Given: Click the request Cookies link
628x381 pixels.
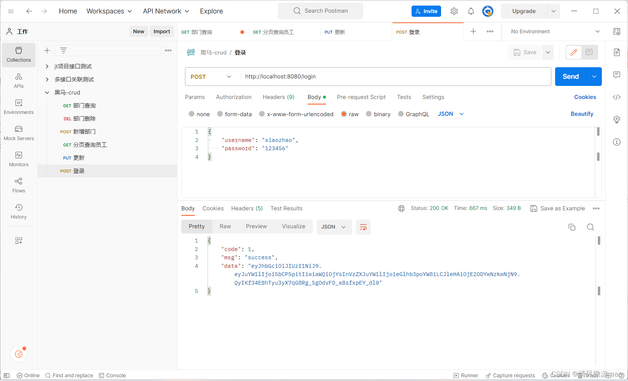Looking at the screenshot, I should click(585, 97).
